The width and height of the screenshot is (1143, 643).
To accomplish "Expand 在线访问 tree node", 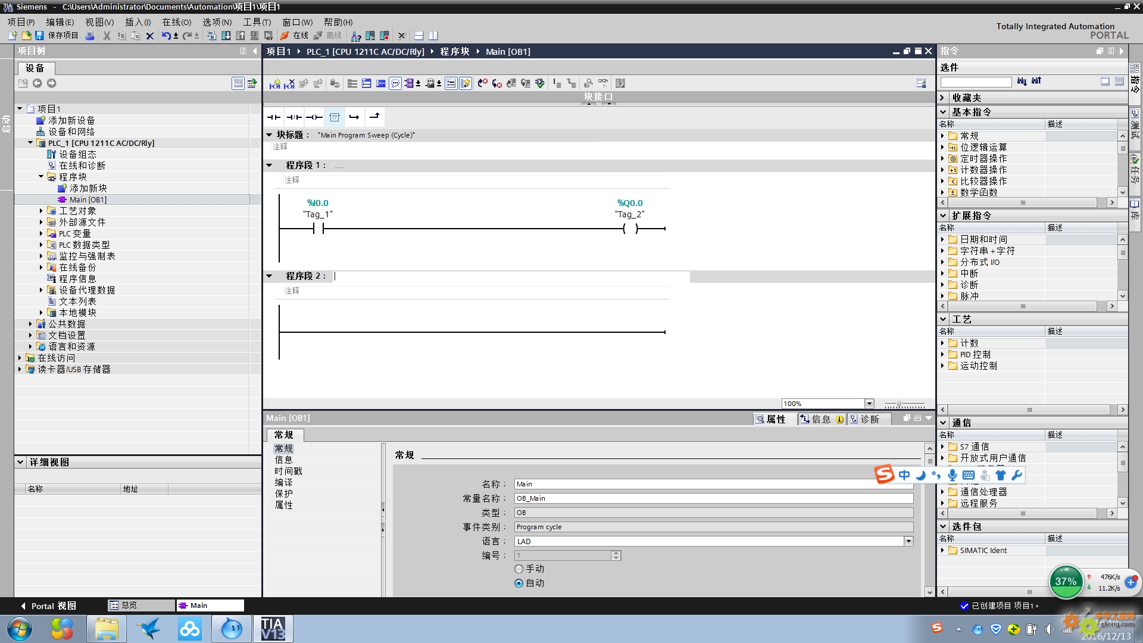I will 20,358.
